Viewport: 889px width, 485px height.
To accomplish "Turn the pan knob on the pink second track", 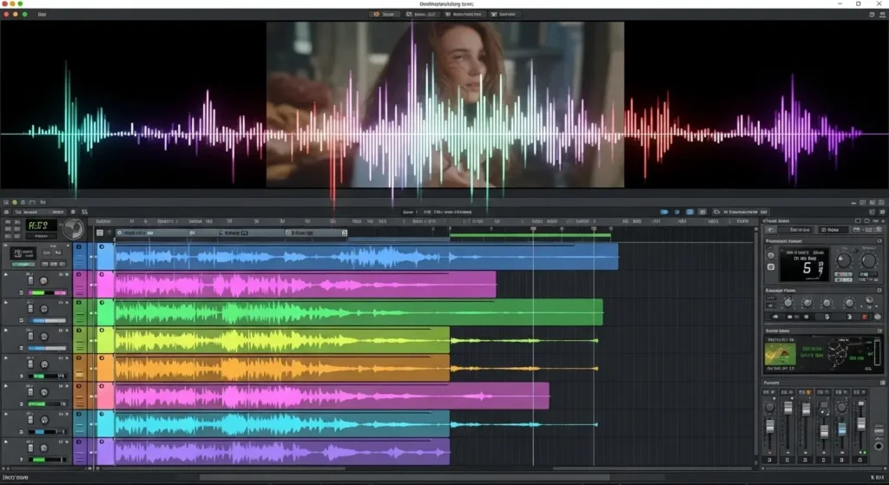I will click(42, 281).
